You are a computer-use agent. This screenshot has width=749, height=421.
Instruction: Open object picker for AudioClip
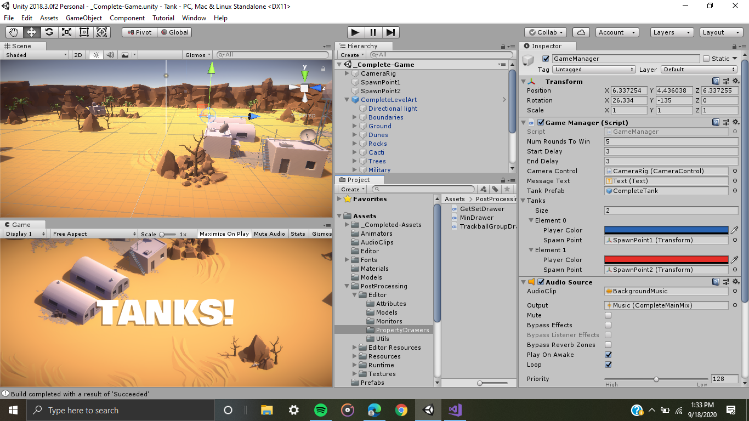click(735, 291)
